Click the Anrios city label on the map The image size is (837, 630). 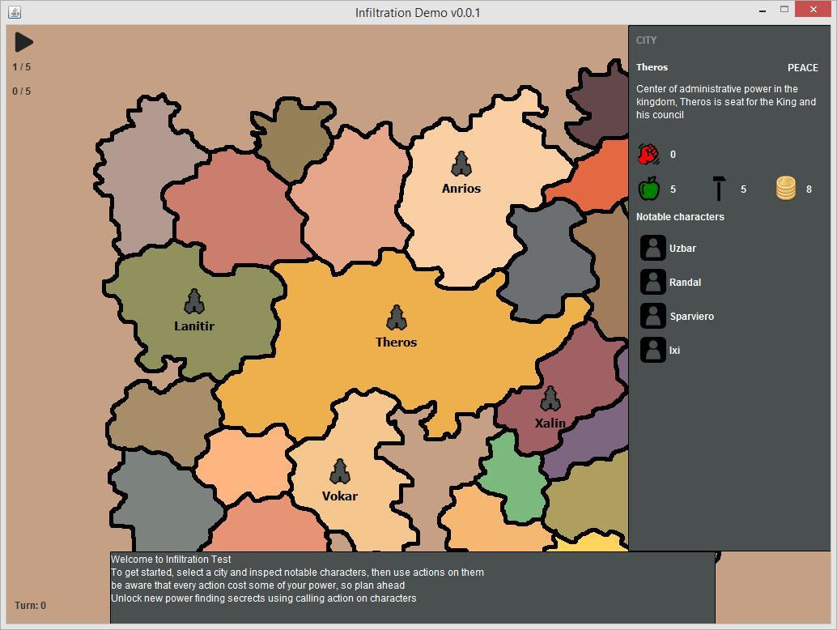pyautogui.click(x=461, y=189)
